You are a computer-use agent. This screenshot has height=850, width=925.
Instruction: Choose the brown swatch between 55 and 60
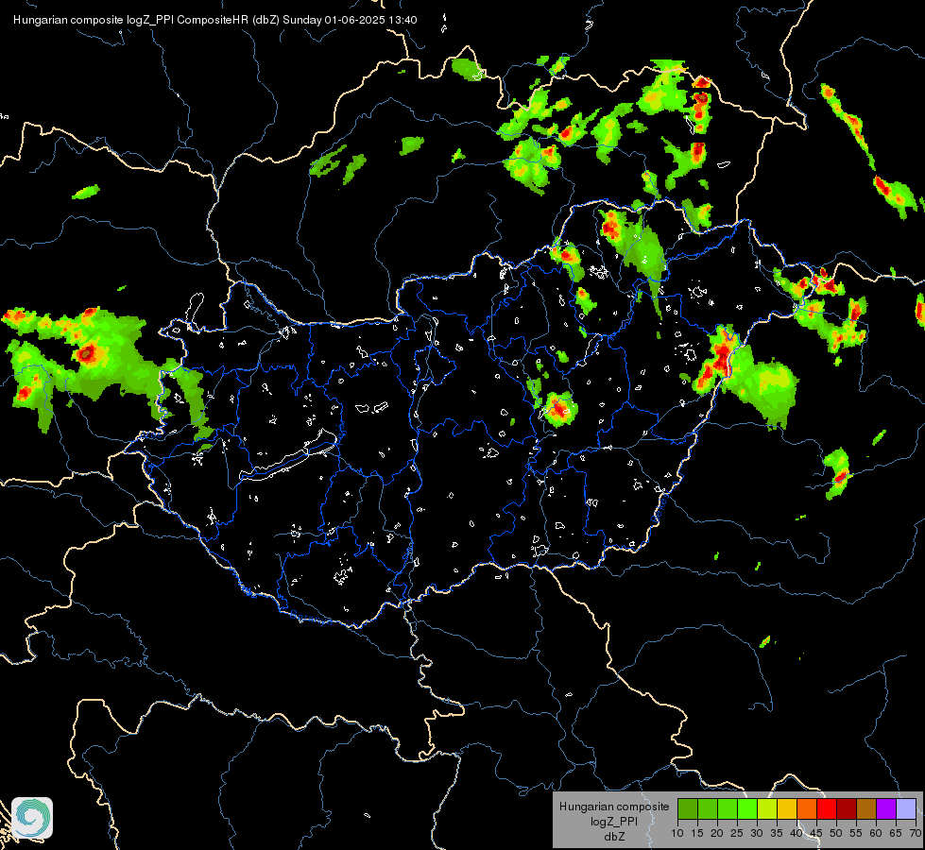866,808
